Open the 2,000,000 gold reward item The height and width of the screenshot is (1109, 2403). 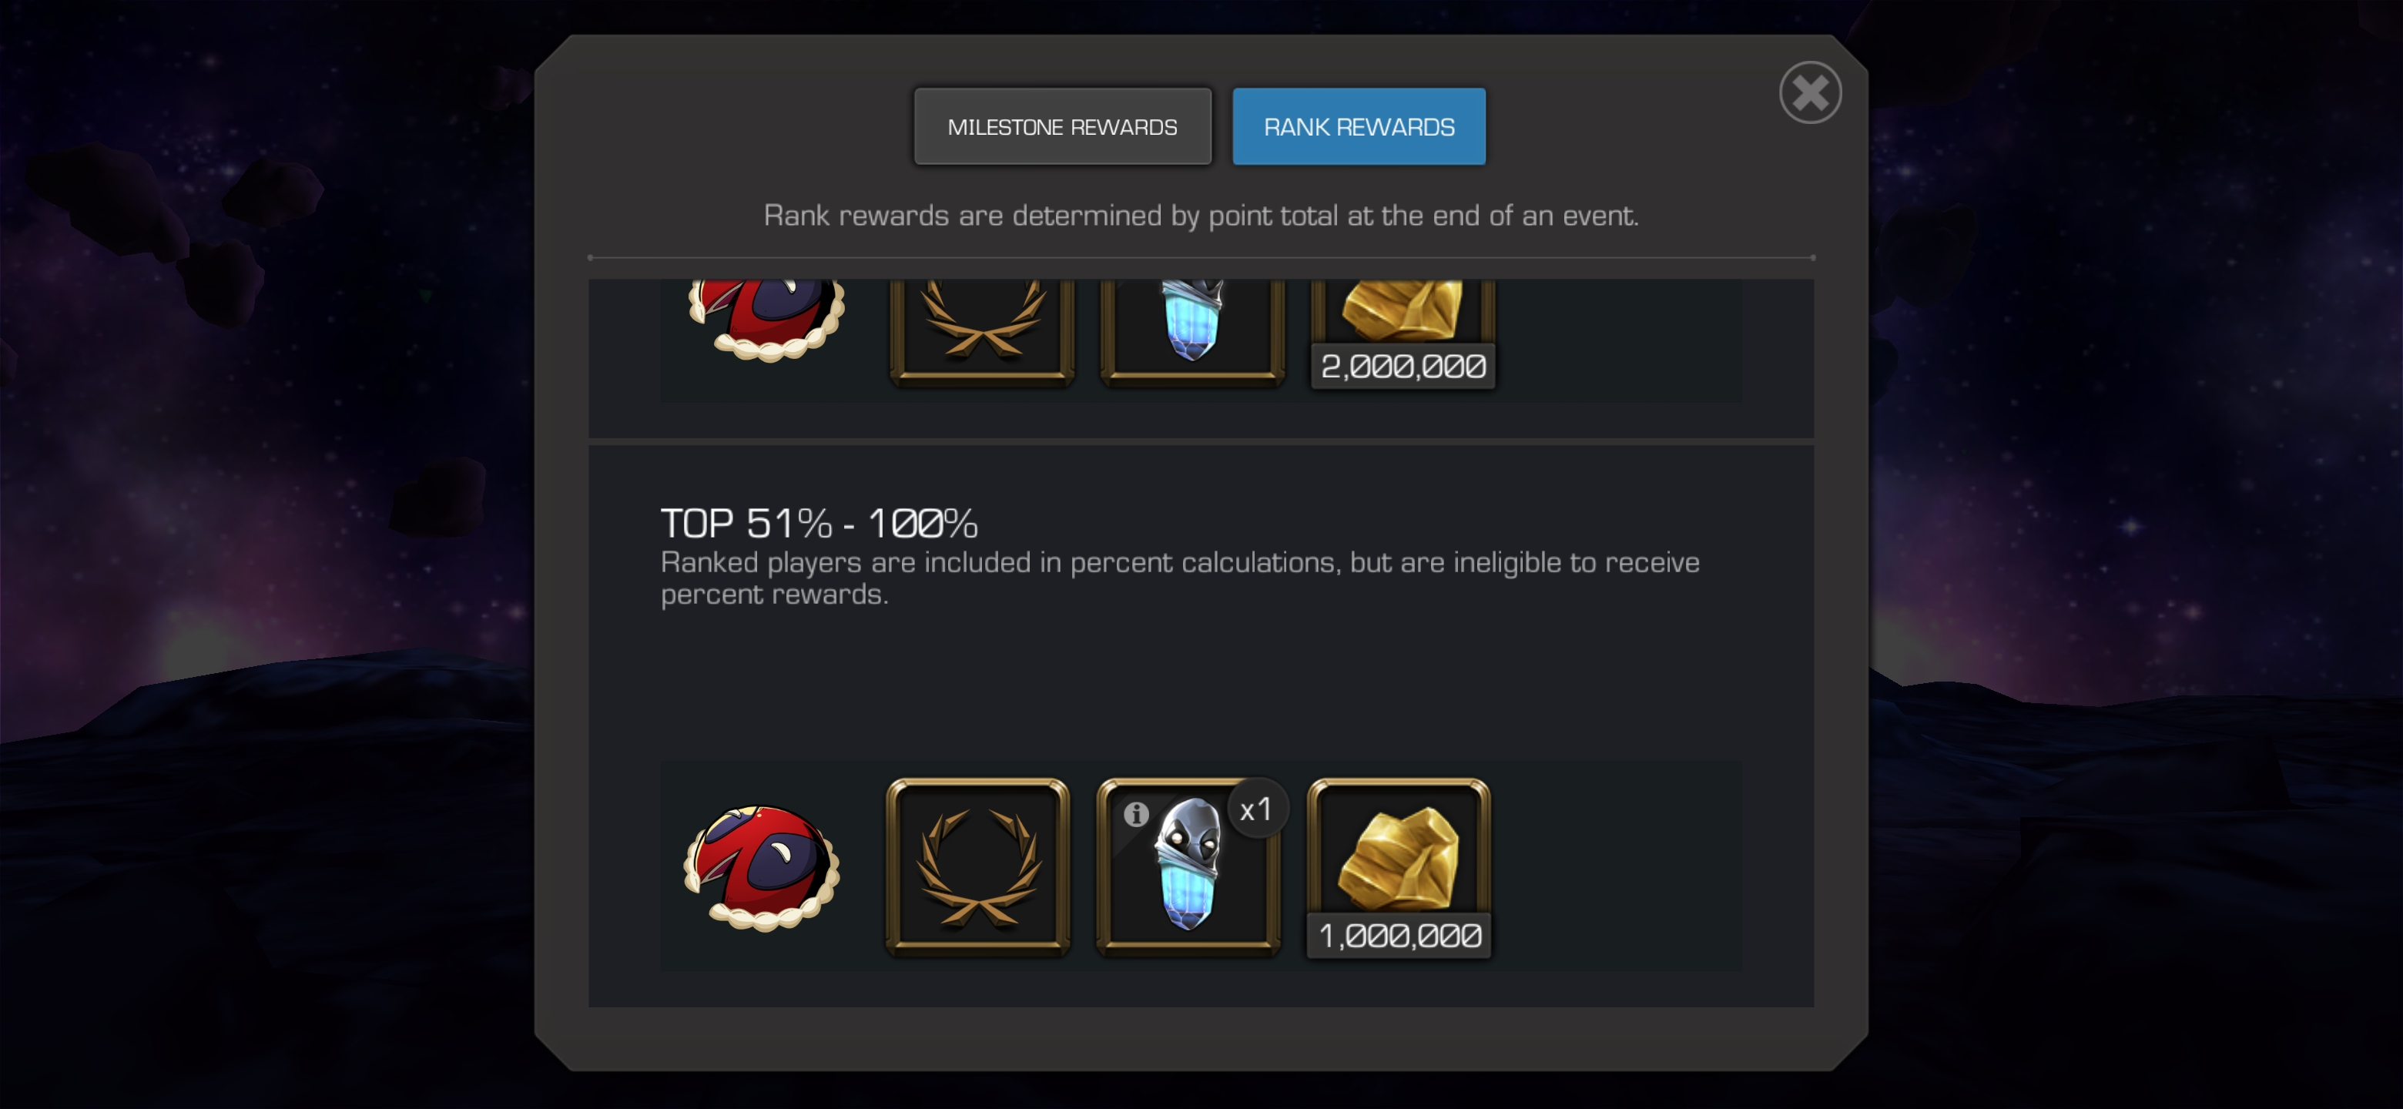(x=1403, y=333)
